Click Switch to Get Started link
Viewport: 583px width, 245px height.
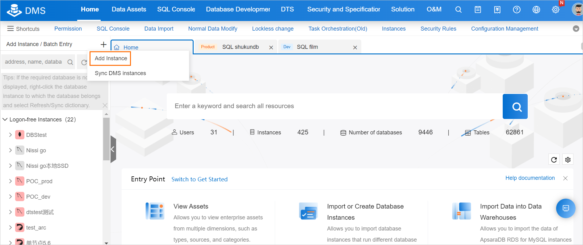(199, 180)
